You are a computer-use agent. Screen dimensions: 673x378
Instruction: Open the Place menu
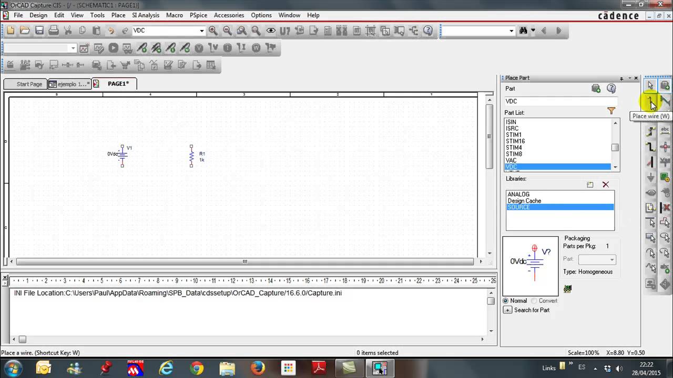(118, 15)
